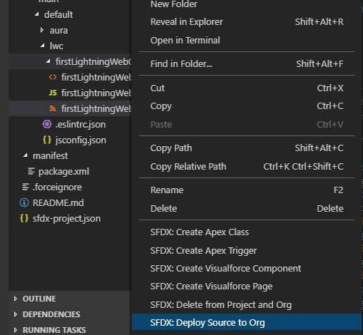363x335 pixels.
Task: Click the info icon beside README.md
Action: pos(24,202)
